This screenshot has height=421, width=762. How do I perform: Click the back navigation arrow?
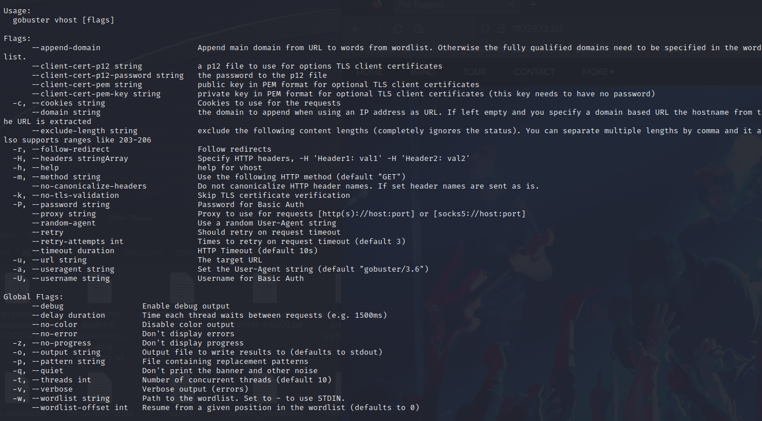coord(356,28)
